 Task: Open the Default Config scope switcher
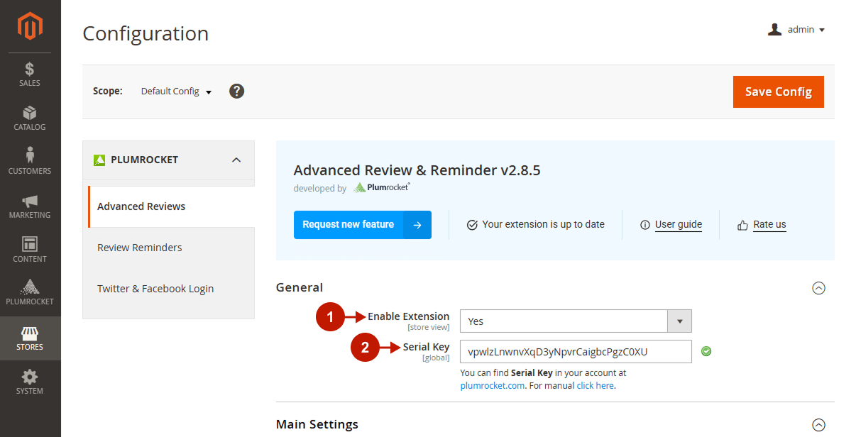176,92
